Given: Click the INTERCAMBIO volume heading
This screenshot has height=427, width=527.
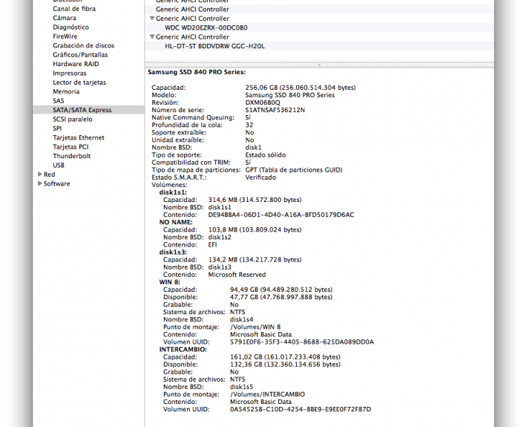Looking at the screenshot, I should (183, 349).
